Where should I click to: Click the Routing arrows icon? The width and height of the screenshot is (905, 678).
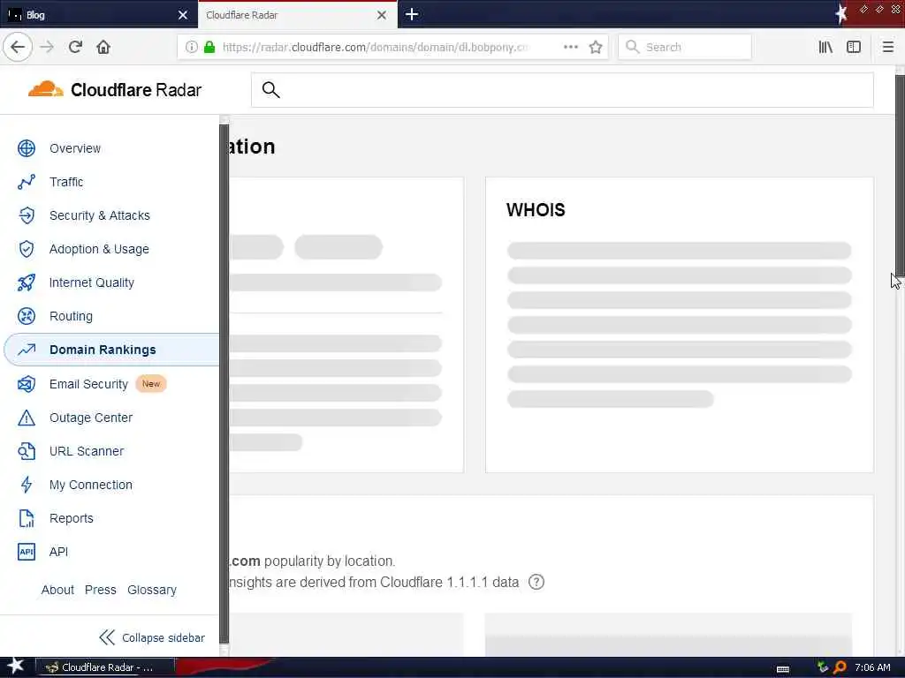pyautogui.click(x=27, y=316)
